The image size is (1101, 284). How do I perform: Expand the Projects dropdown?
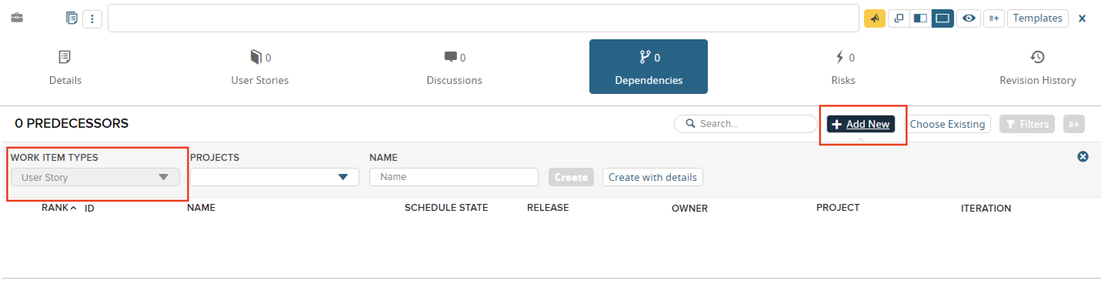tap(274, 177)
